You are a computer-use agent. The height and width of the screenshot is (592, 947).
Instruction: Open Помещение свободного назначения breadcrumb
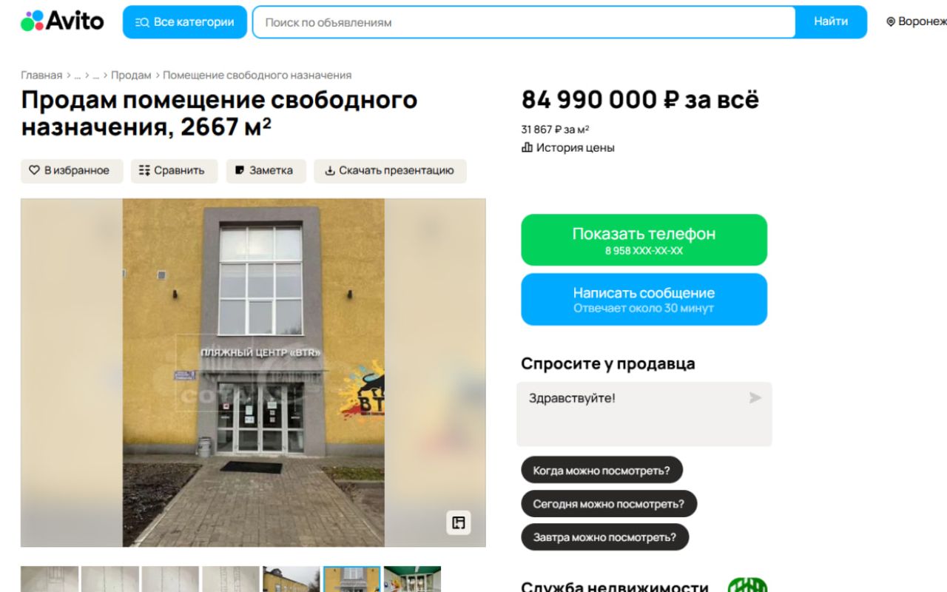click(x=257, y=75)
